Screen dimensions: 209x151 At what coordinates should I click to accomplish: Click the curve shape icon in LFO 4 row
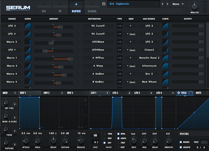click(28, 34)
